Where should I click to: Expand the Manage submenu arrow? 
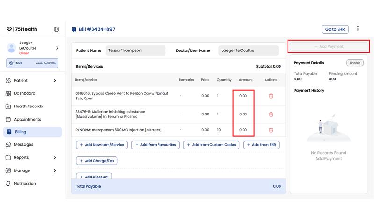click(55, 171)
